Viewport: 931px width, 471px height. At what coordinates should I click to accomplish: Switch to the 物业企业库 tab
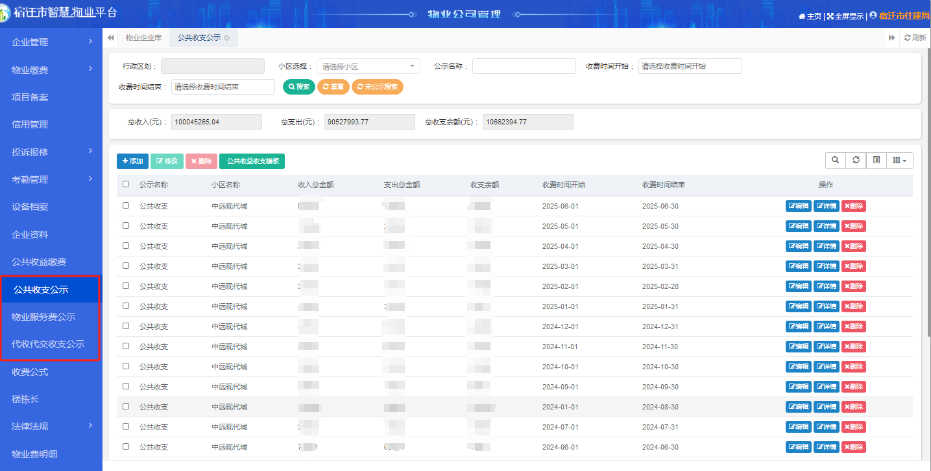point(144,38)
